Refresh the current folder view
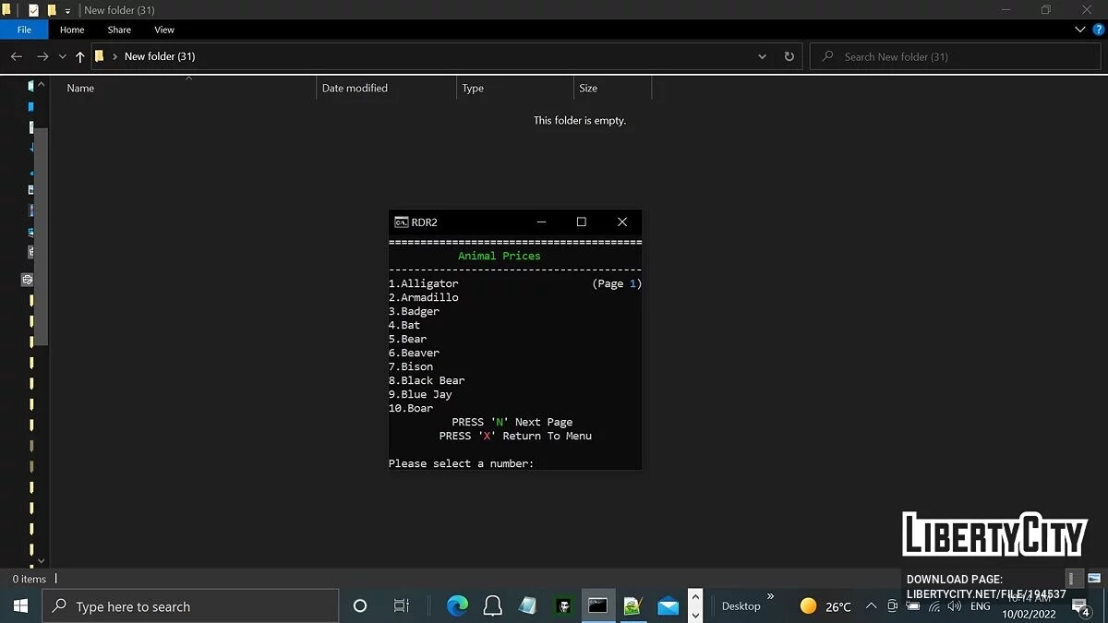 789,56
